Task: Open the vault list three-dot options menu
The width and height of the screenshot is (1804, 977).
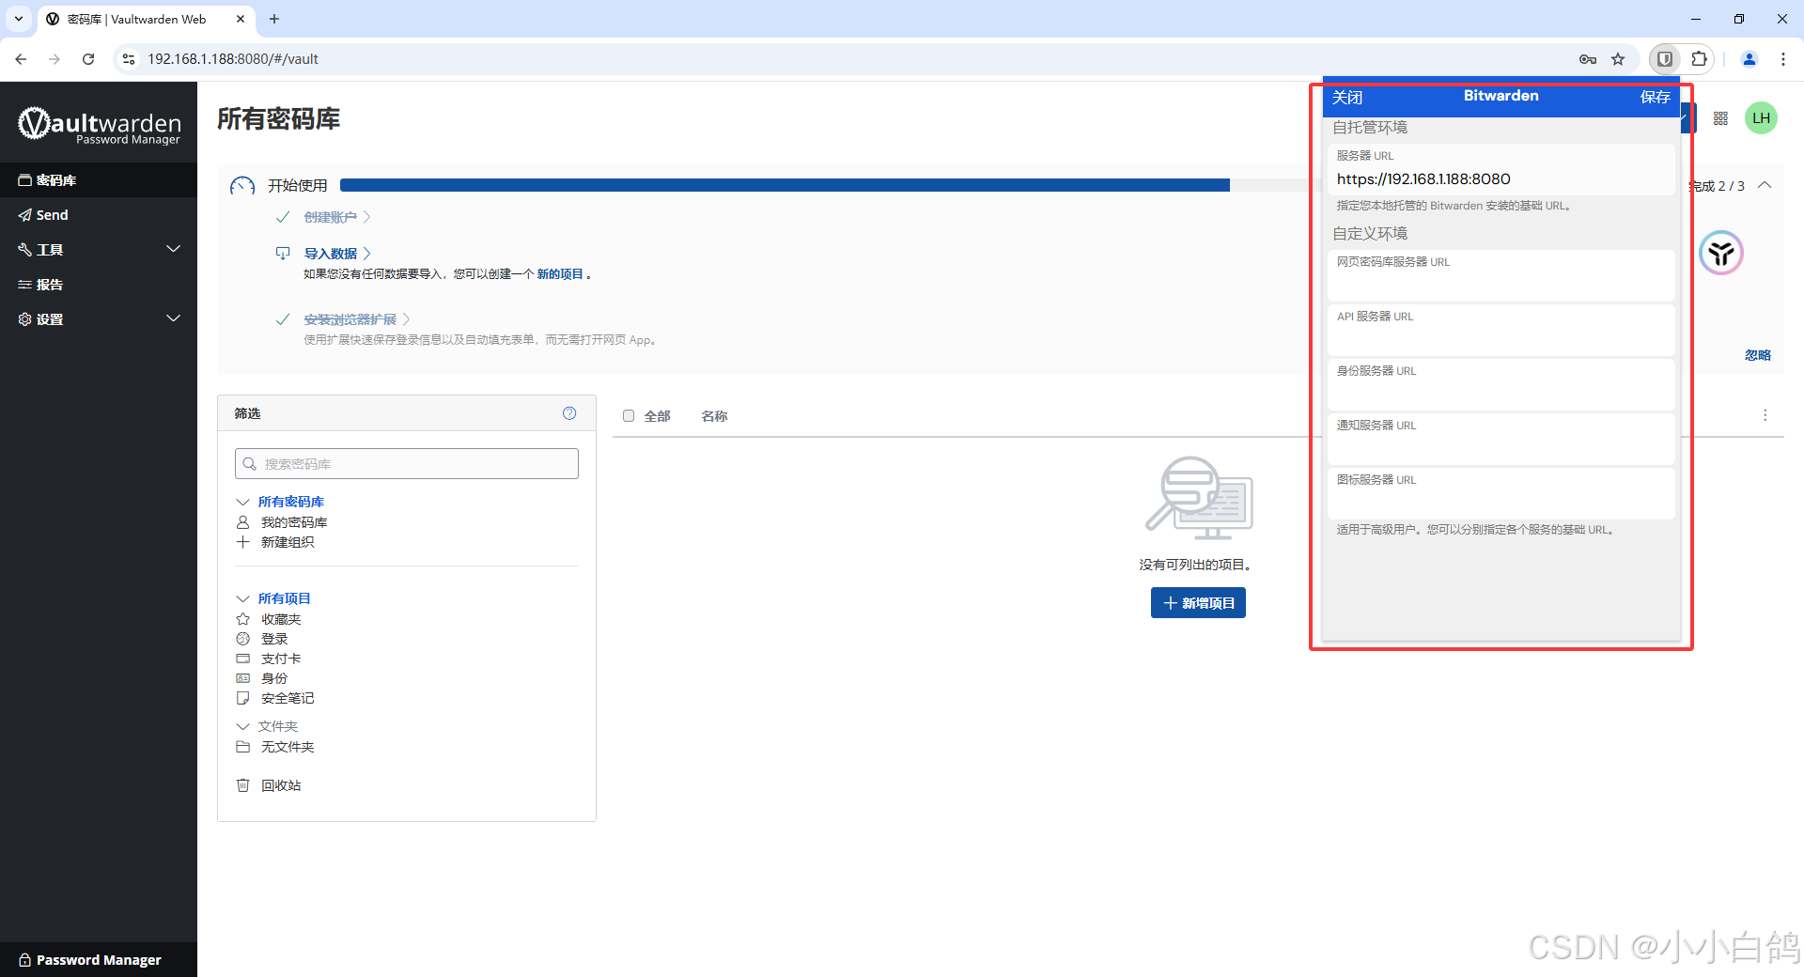Action: tap(1765, 415)
